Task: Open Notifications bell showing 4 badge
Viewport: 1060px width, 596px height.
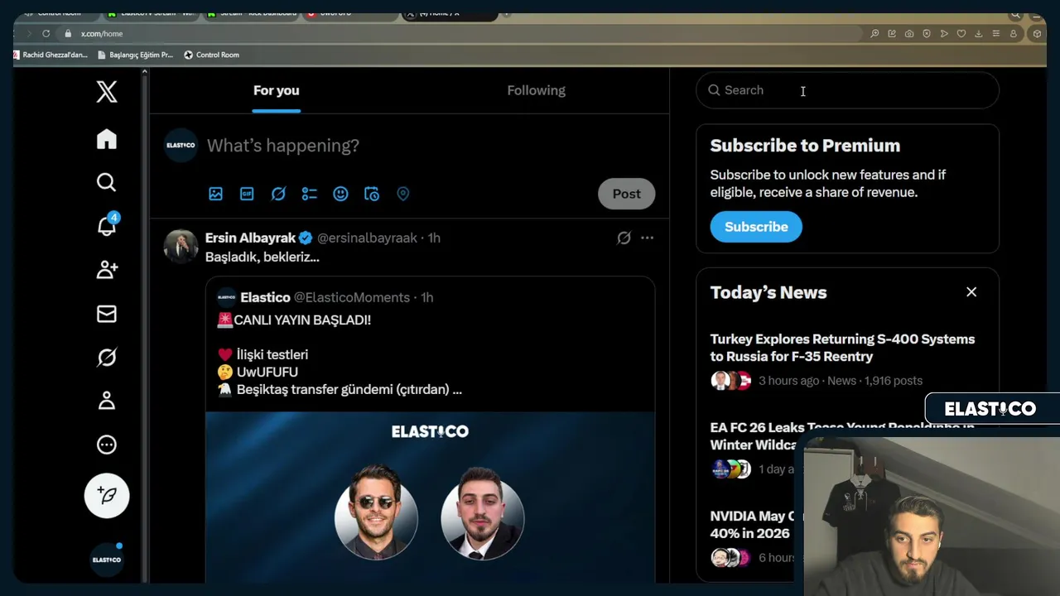Action: click(107, 225)
